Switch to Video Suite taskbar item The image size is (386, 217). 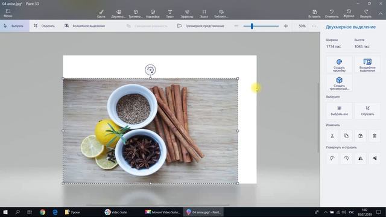coord(116,212)
